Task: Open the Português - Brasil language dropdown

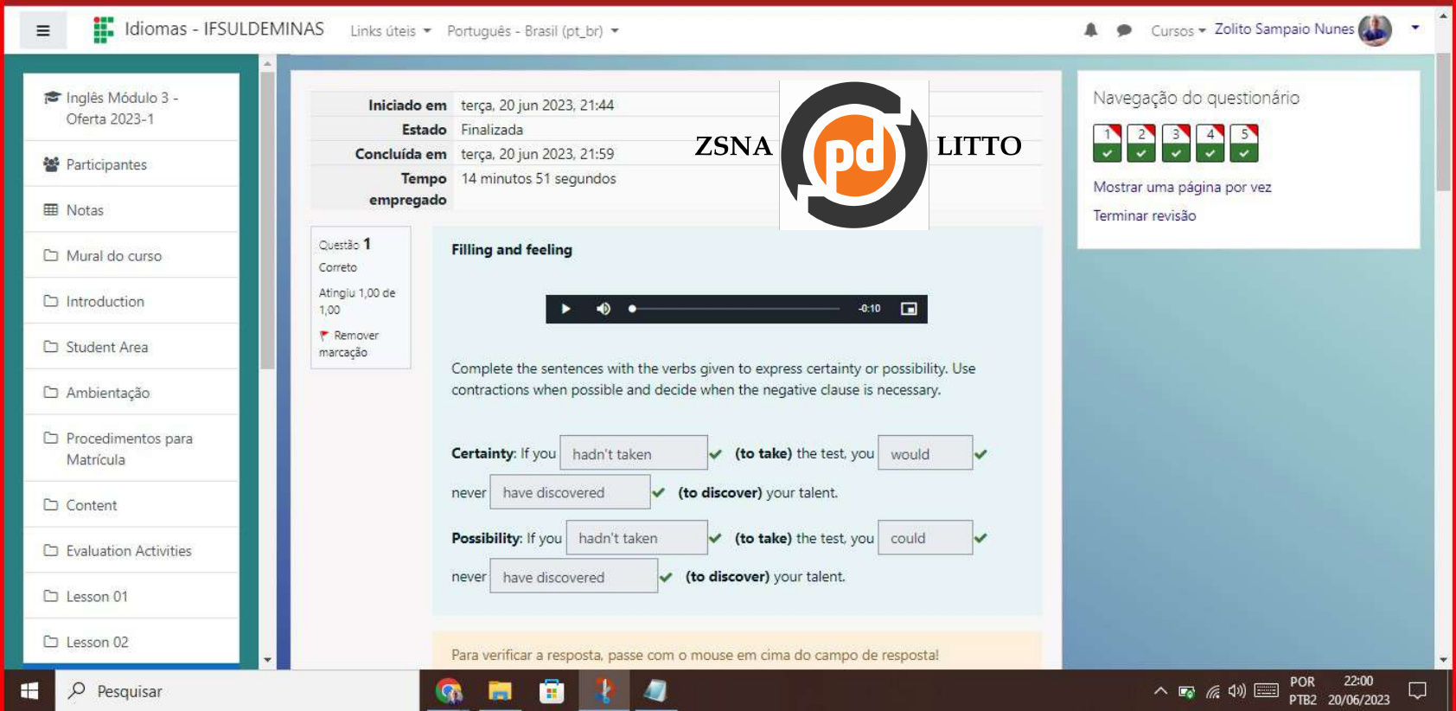Action: [532, 31]
